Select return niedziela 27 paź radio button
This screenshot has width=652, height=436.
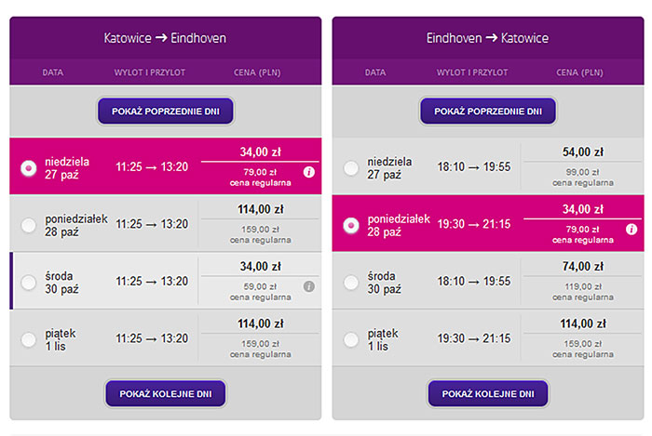click(351, 168)
